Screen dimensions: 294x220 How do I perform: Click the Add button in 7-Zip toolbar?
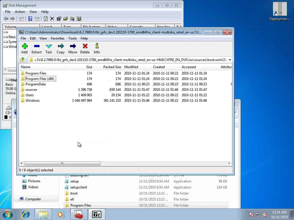24,48
